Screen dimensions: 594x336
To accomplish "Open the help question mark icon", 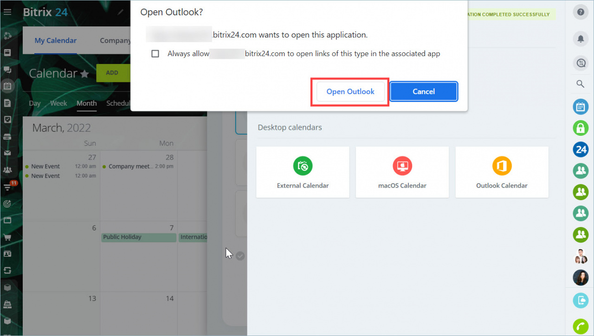I will 581,13.
